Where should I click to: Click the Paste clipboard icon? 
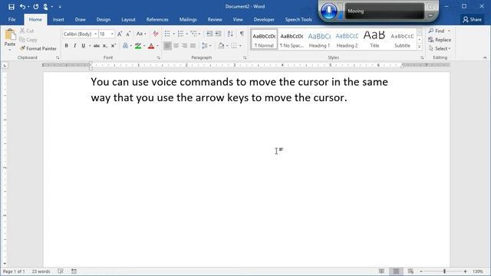(10, 34)
